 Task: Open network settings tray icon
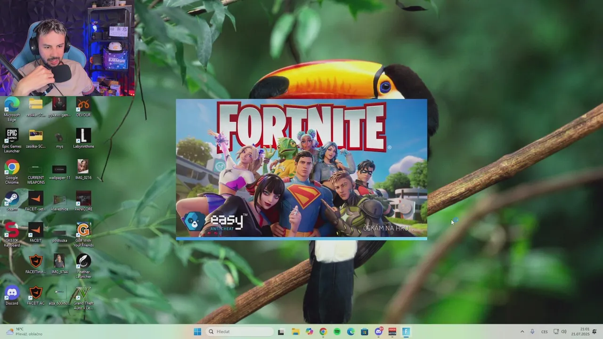click(556, 331)
